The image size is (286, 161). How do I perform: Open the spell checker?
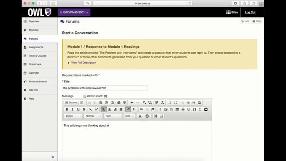coord(125,102)
